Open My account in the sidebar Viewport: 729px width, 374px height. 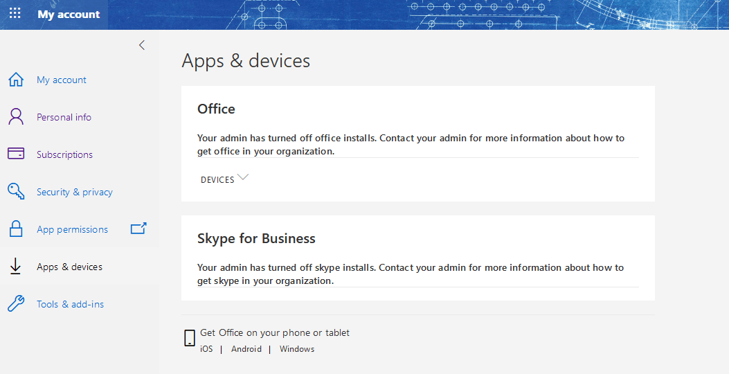pyautogui.click(x=62, y=80)
